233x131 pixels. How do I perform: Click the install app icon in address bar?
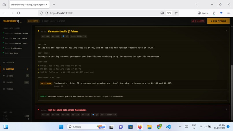162,13
